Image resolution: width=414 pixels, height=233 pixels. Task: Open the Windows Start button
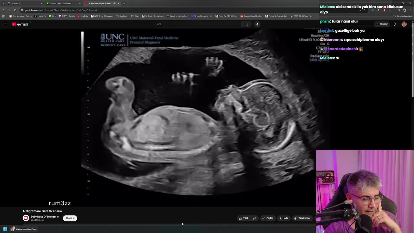(x=5, y=229)
